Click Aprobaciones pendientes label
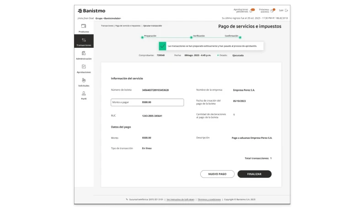Viewport: 364px width, 208px height. (241, 10)
